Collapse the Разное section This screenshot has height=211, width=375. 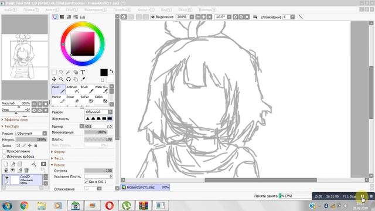point(58,165)
